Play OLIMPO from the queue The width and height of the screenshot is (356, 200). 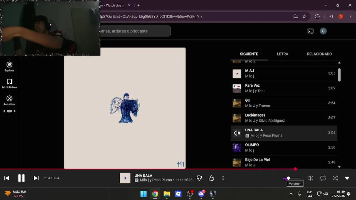pos(284,148)
